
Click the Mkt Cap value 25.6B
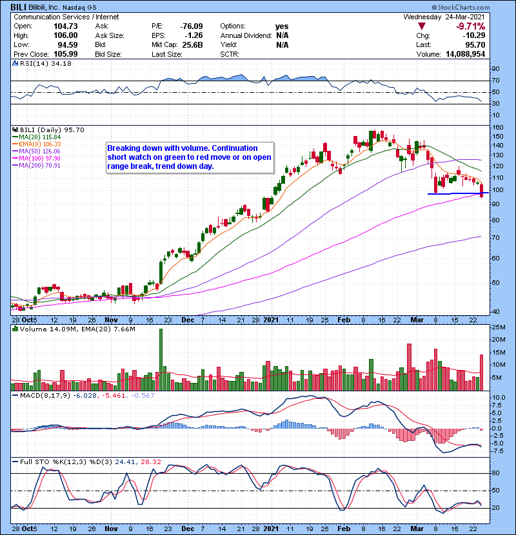(193, 45)
